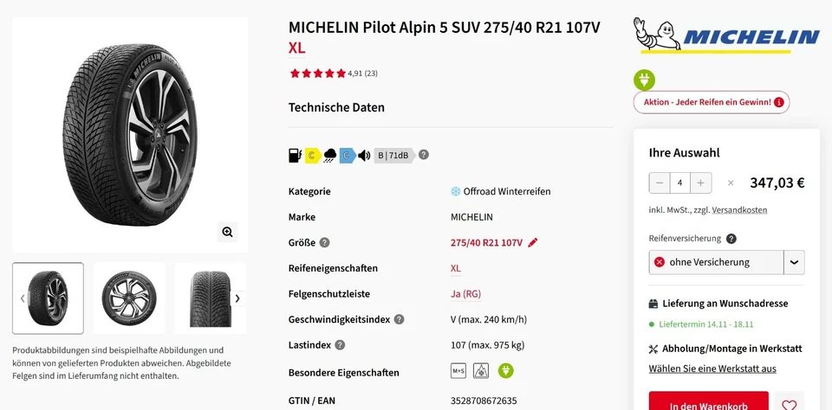Image resolution: width=832 pixels, height=410 pixels.
Task: Click the M+S property icon
Action: coord(459,372)
